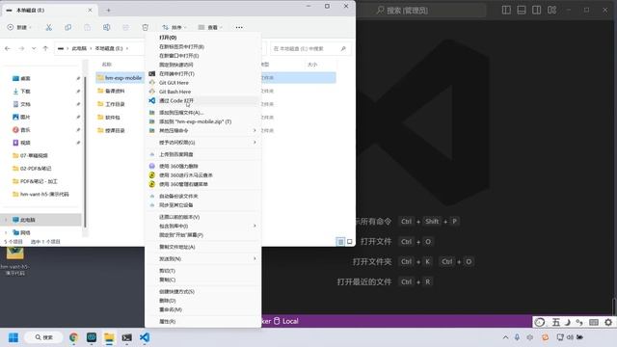Open recent locations chevron in navigation bar
The height and width of the screenshot is (347, 617).
[x=34, y=48]
